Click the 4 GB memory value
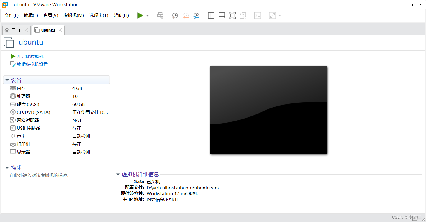 coord(77,88)
